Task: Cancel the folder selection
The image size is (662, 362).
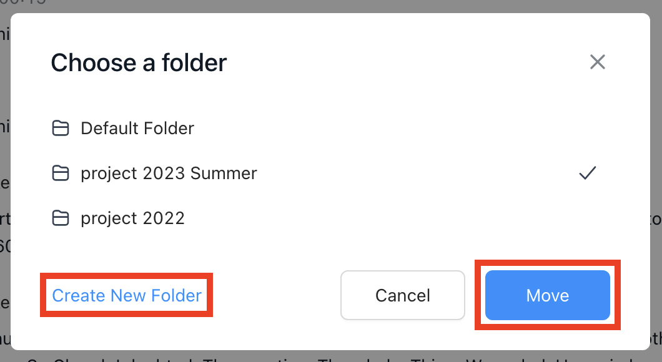Action: 403,295
